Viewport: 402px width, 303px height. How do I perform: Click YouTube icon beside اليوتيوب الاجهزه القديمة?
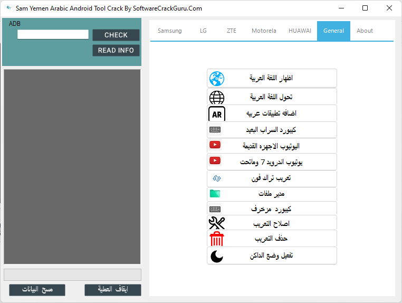coord(215,145)
